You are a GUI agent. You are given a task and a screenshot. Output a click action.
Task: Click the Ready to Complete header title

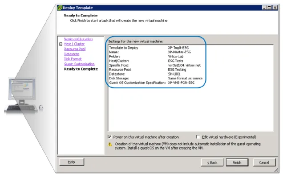(x=81, y=15)
